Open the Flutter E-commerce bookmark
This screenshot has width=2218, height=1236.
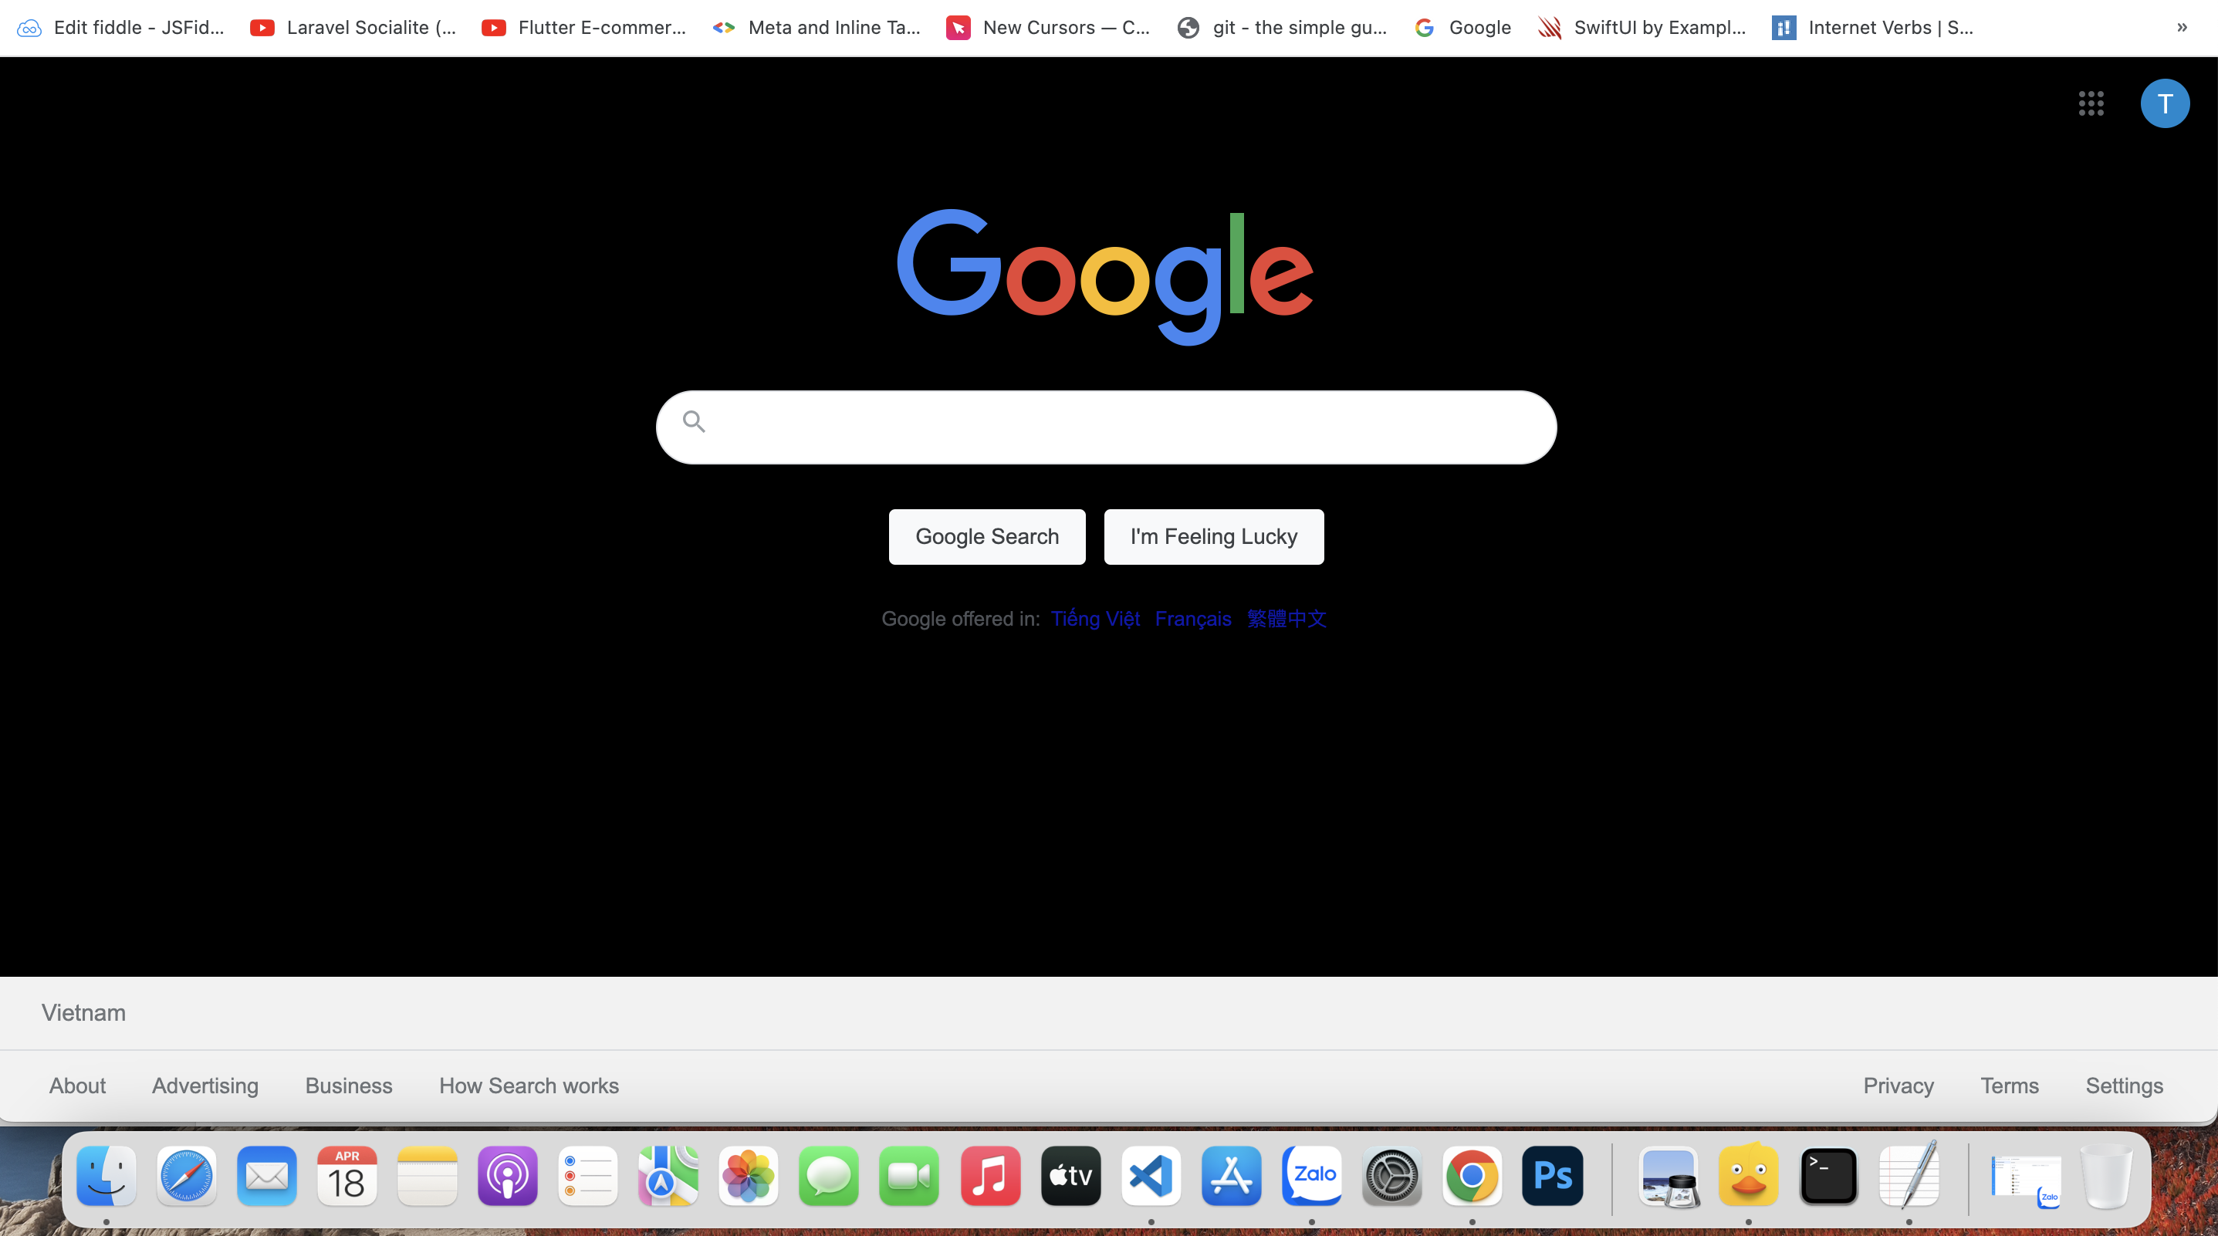585,28
